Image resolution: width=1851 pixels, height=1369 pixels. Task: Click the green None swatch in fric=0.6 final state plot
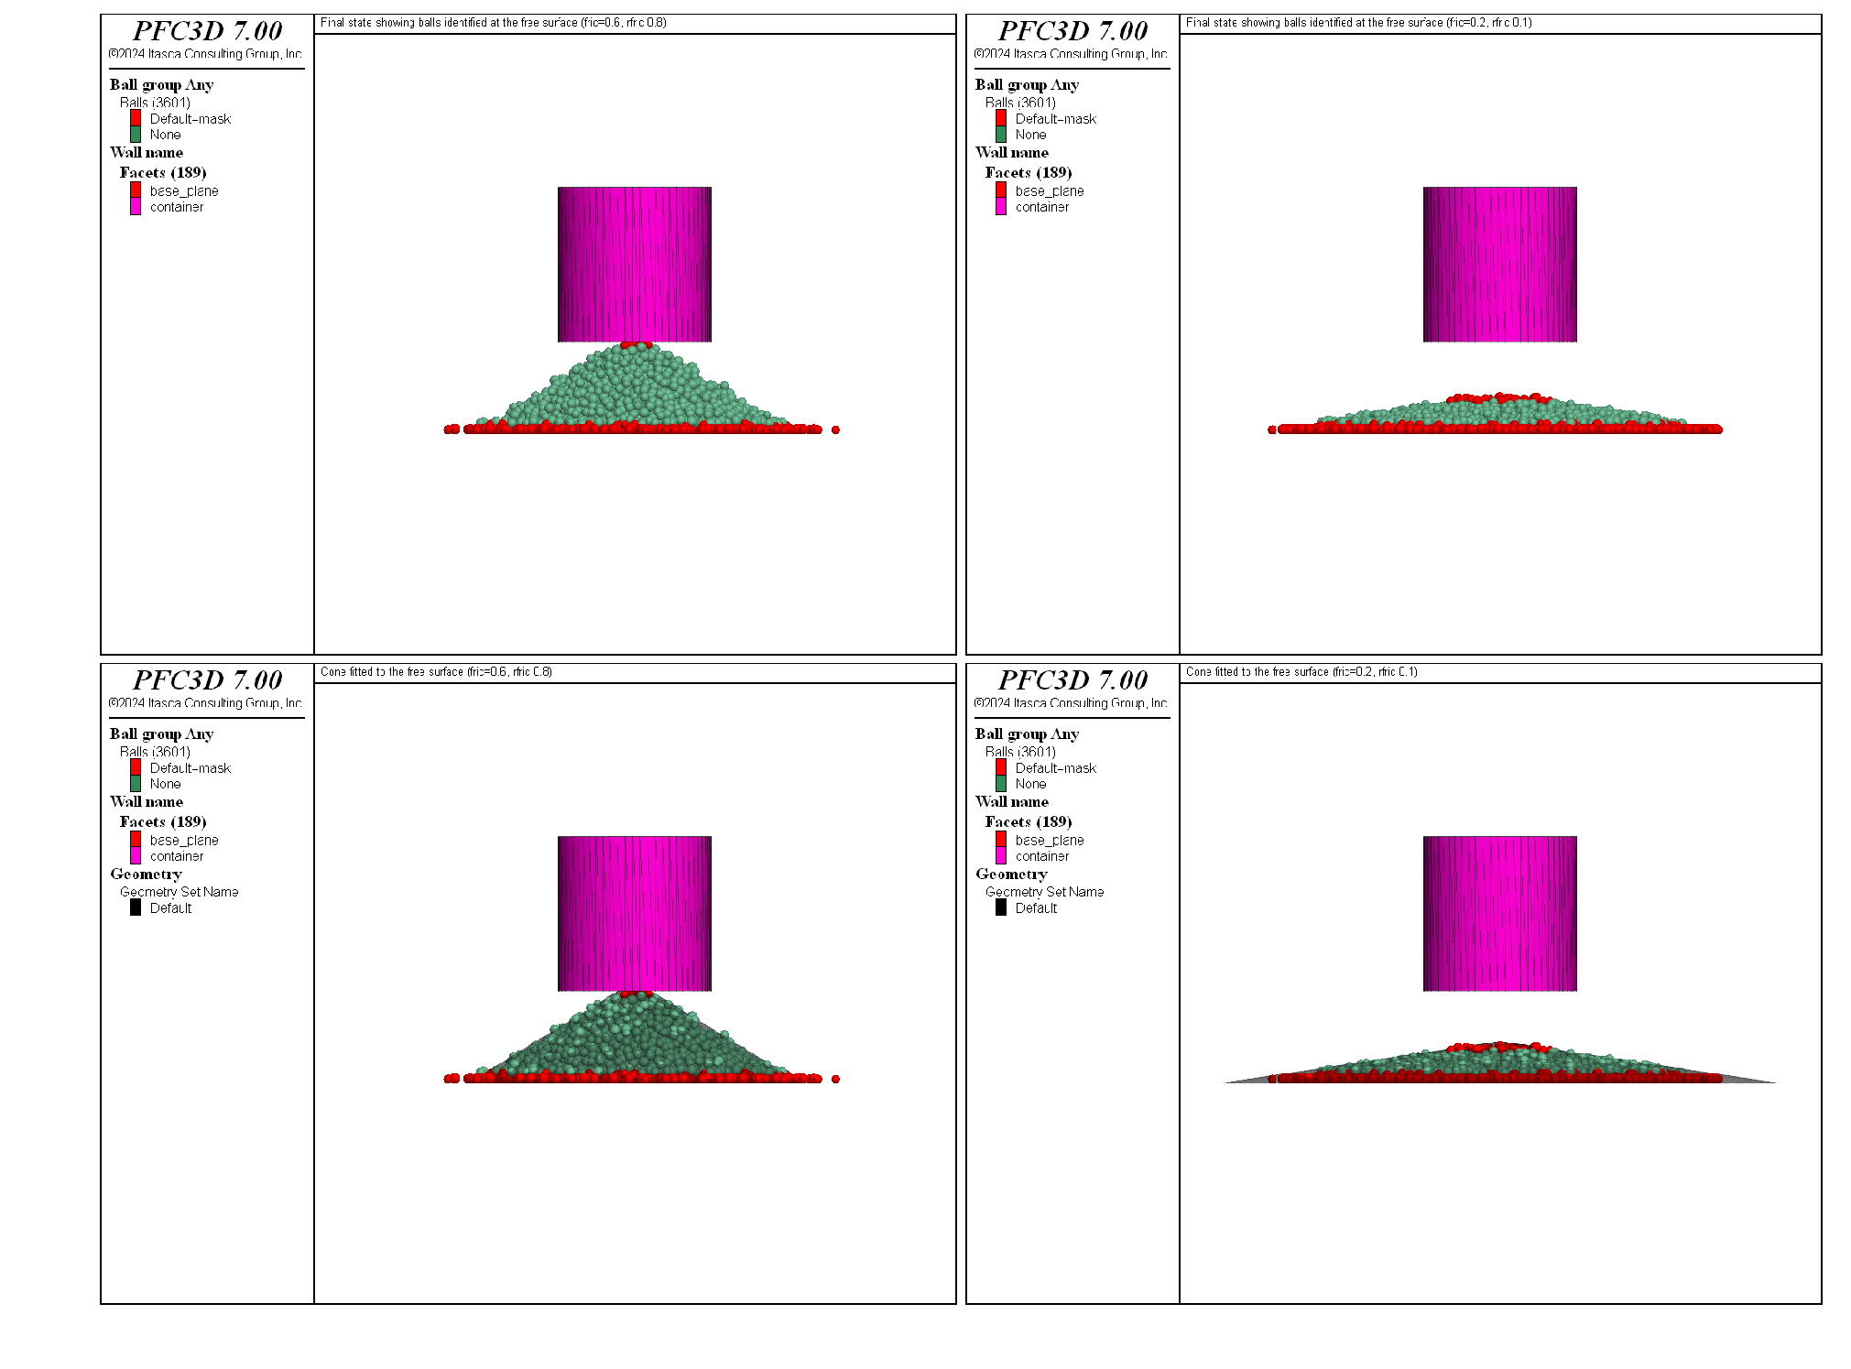(136, 135)
